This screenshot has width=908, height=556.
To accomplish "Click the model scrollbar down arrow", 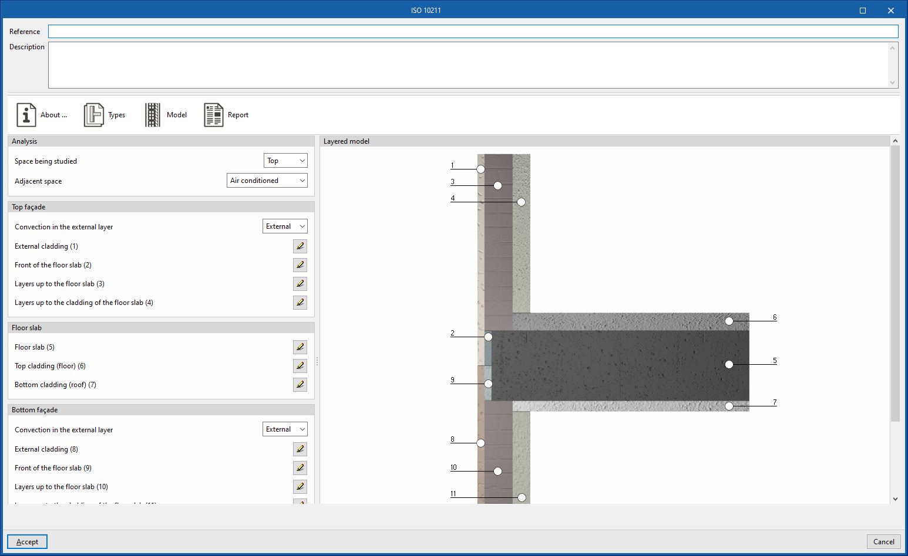I will 895,499.
